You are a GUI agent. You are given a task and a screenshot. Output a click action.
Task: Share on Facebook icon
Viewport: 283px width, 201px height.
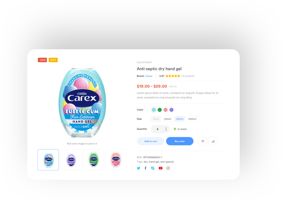point(145,168)
